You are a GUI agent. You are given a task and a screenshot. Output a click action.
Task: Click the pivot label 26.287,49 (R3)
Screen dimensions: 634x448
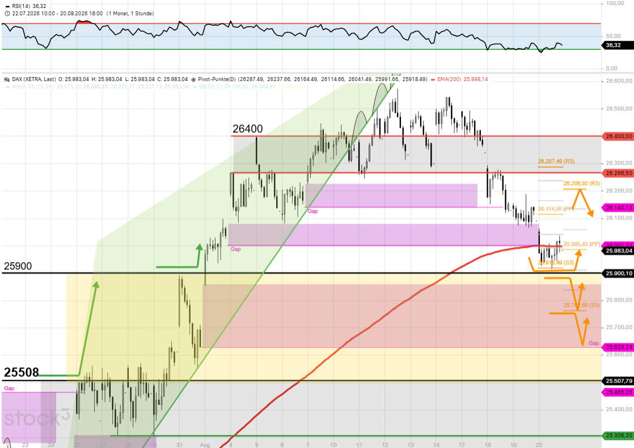click(x=556, y=161)
